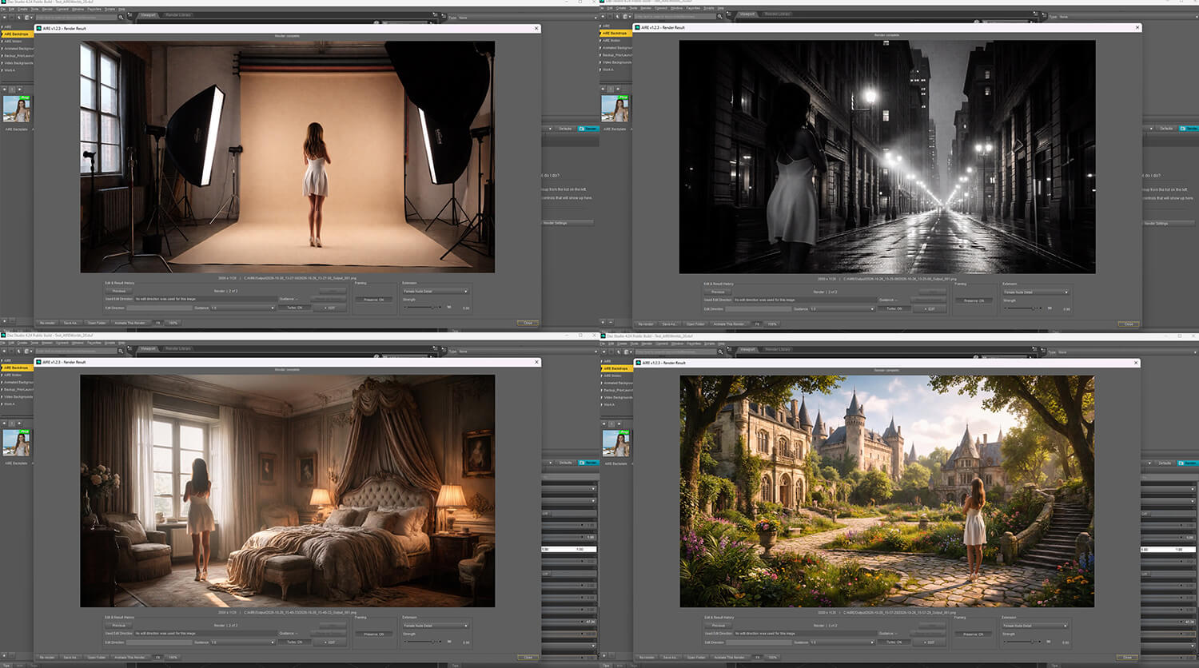Viewport: 1199px width, 668px height.
Task: Select Video Backgrounds folder in castle garden window
Action: point(617,397)
